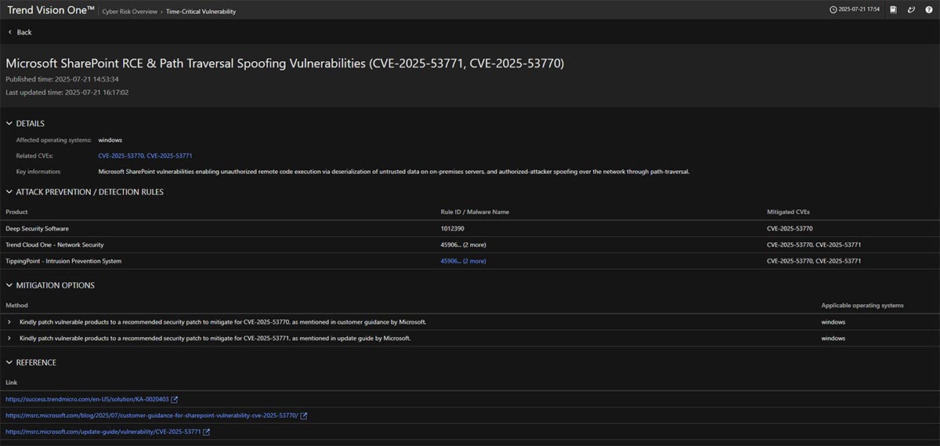Click the notes document icon in header
Screen dimensions: 940x446
tap(893, 10)
